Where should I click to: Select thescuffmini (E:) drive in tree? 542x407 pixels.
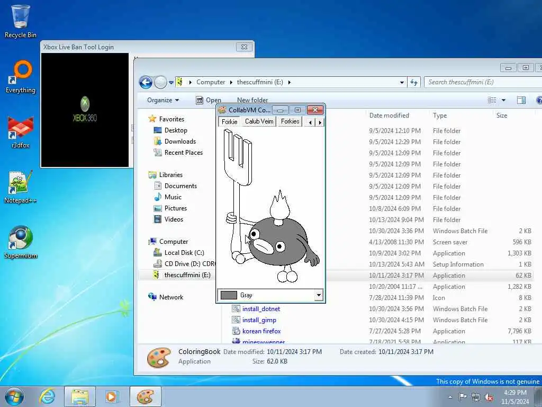pyautogui.click(x=187, y=275)
